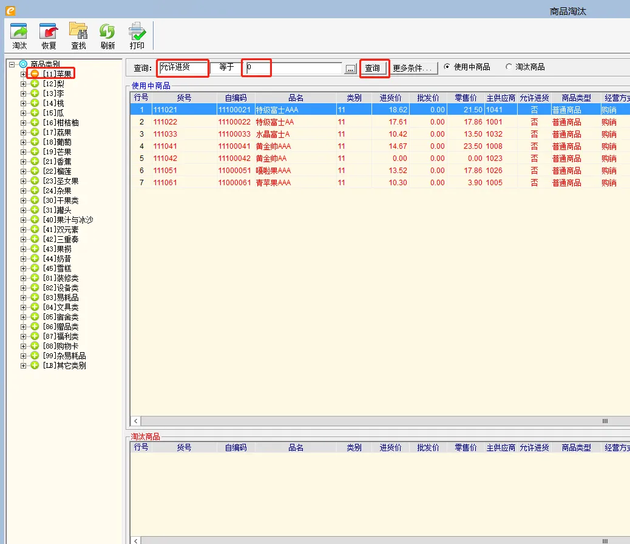Click the query value input field

294,69
